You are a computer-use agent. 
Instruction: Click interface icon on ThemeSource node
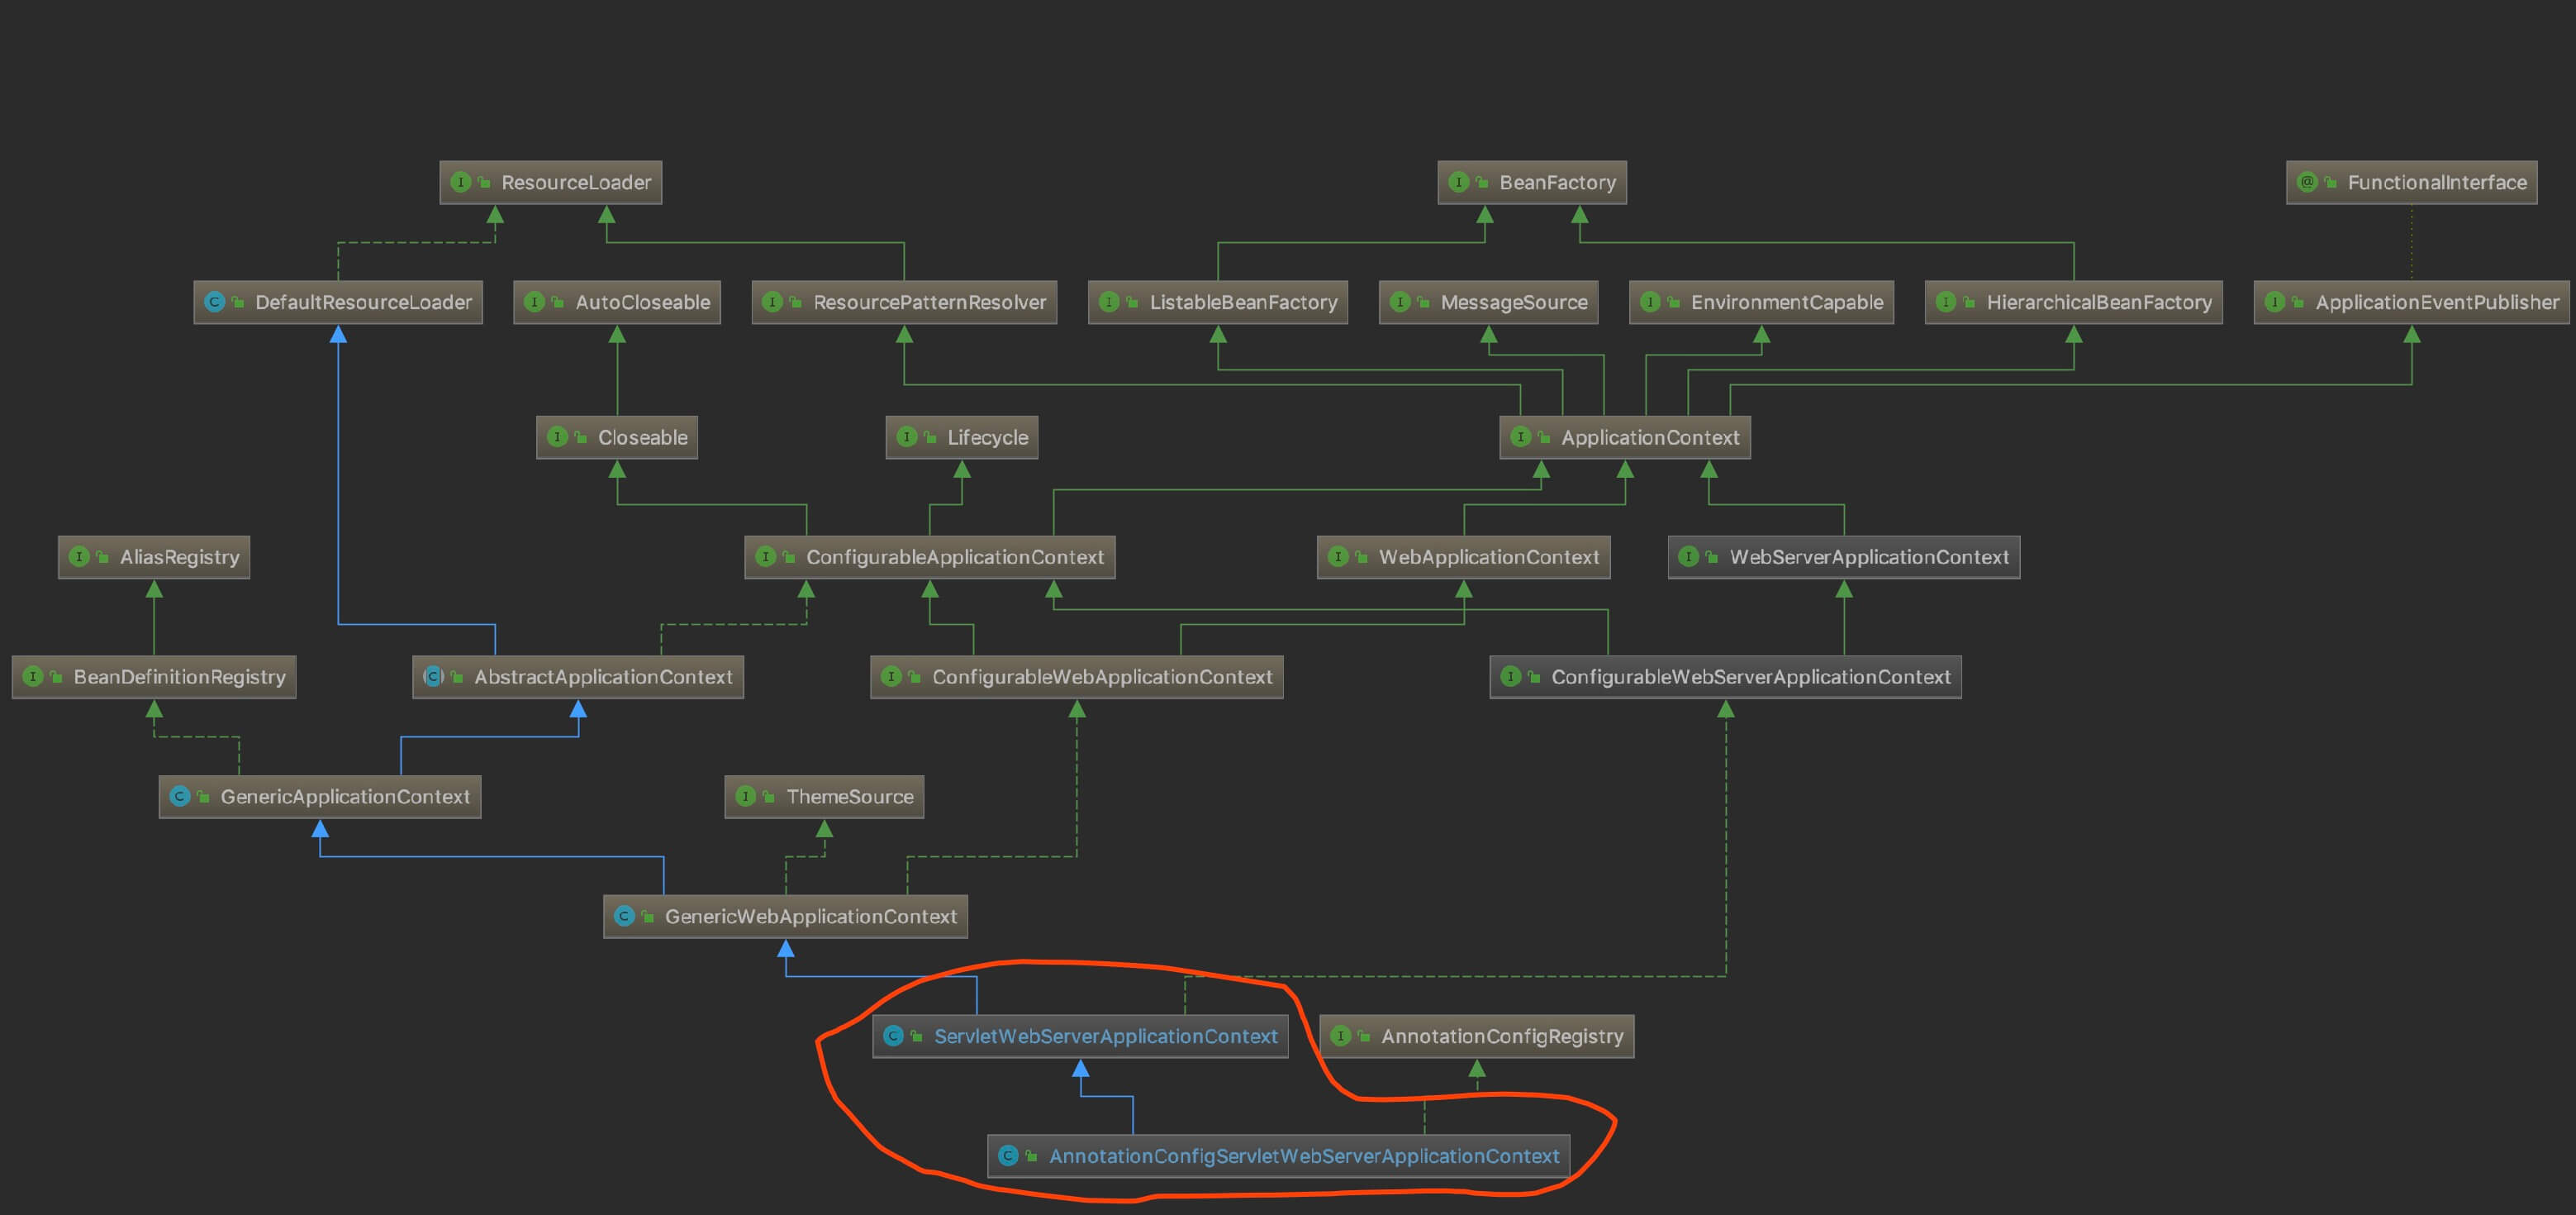click(745, 797)
